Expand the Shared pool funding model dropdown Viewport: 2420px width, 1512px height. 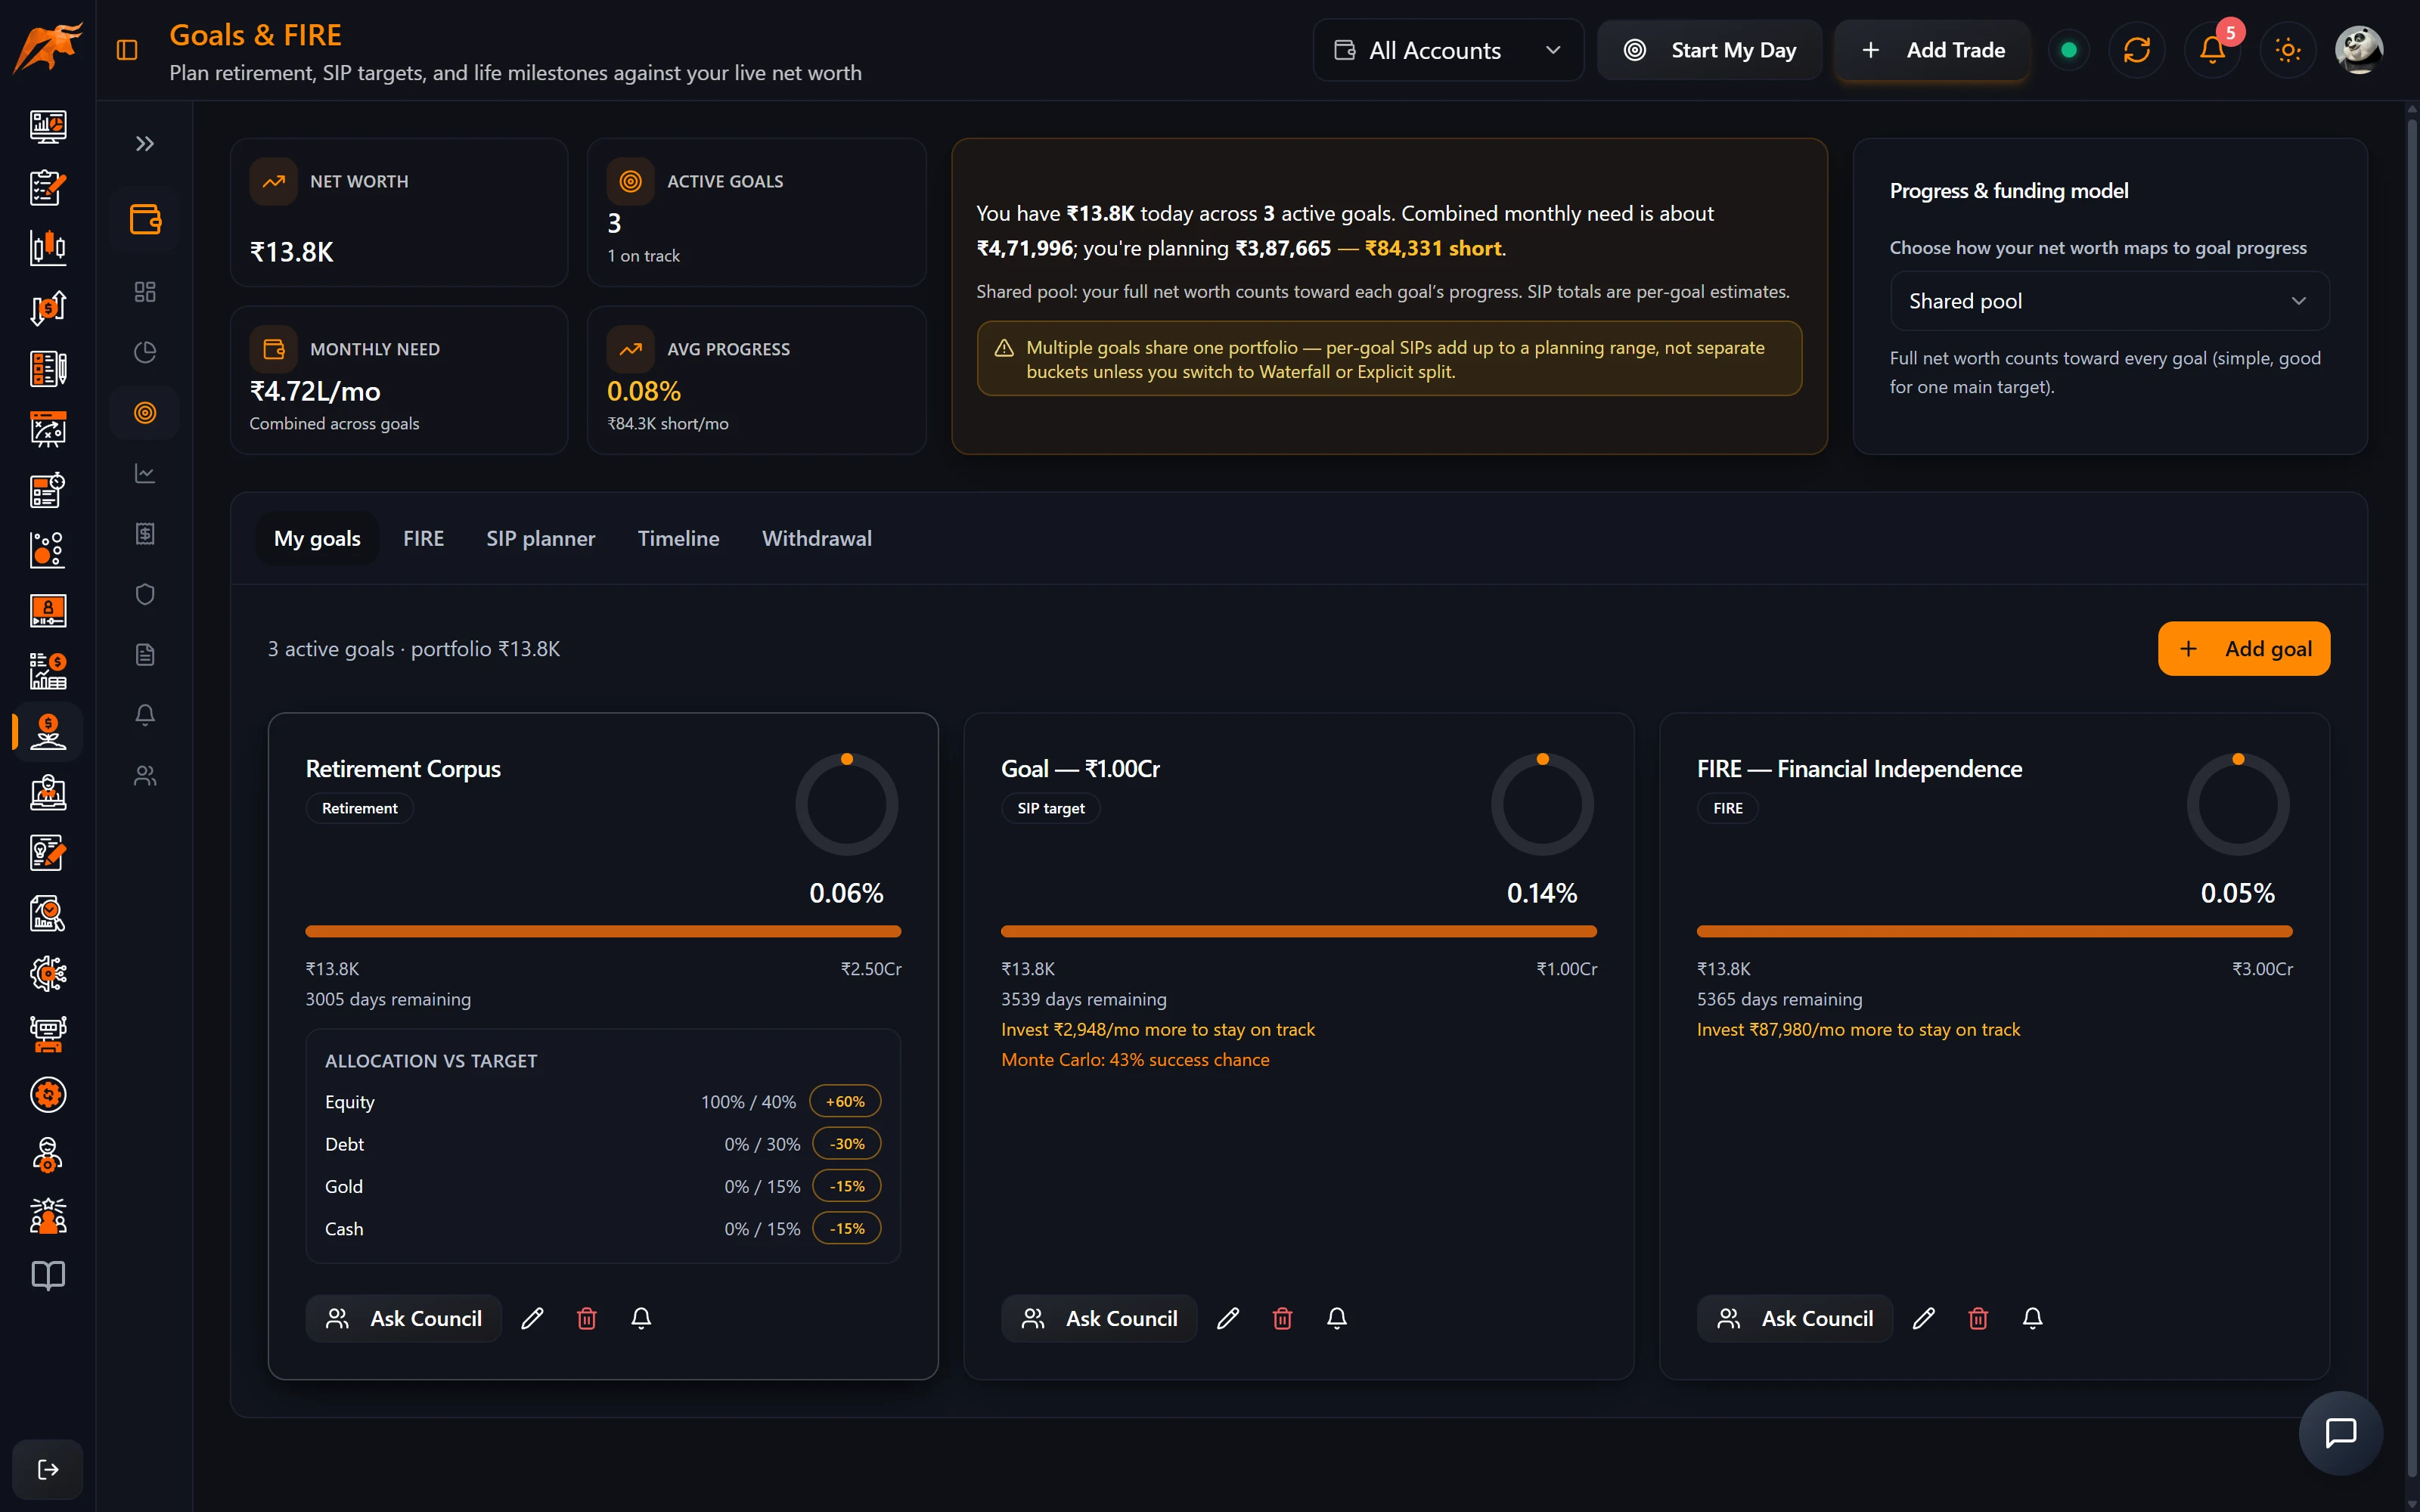[2109, 301]
